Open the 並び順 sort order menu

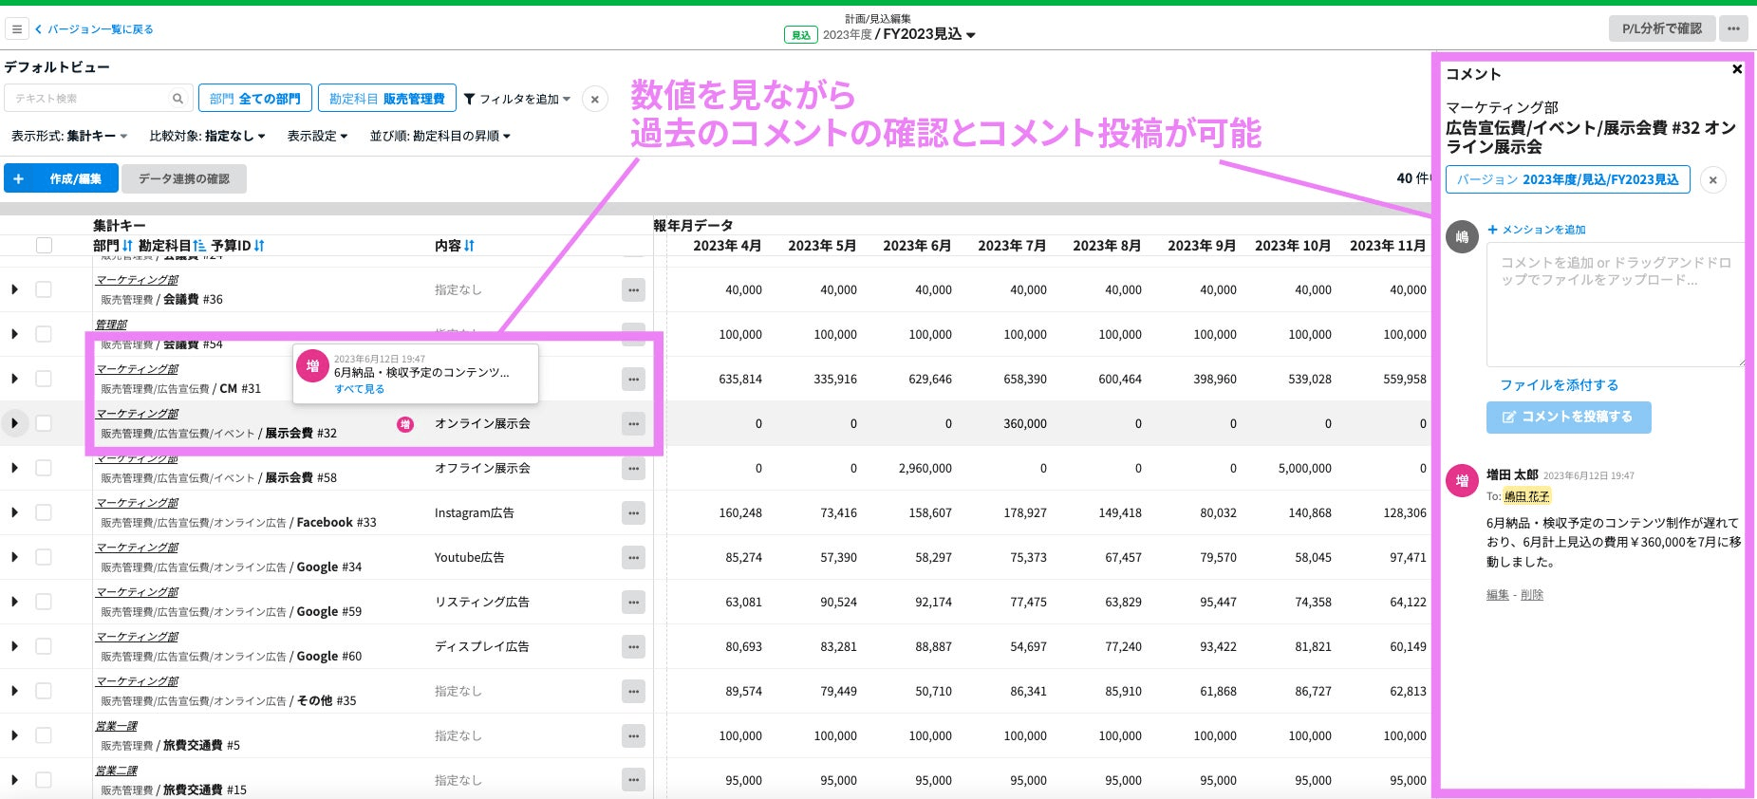(x=440, y=136)
